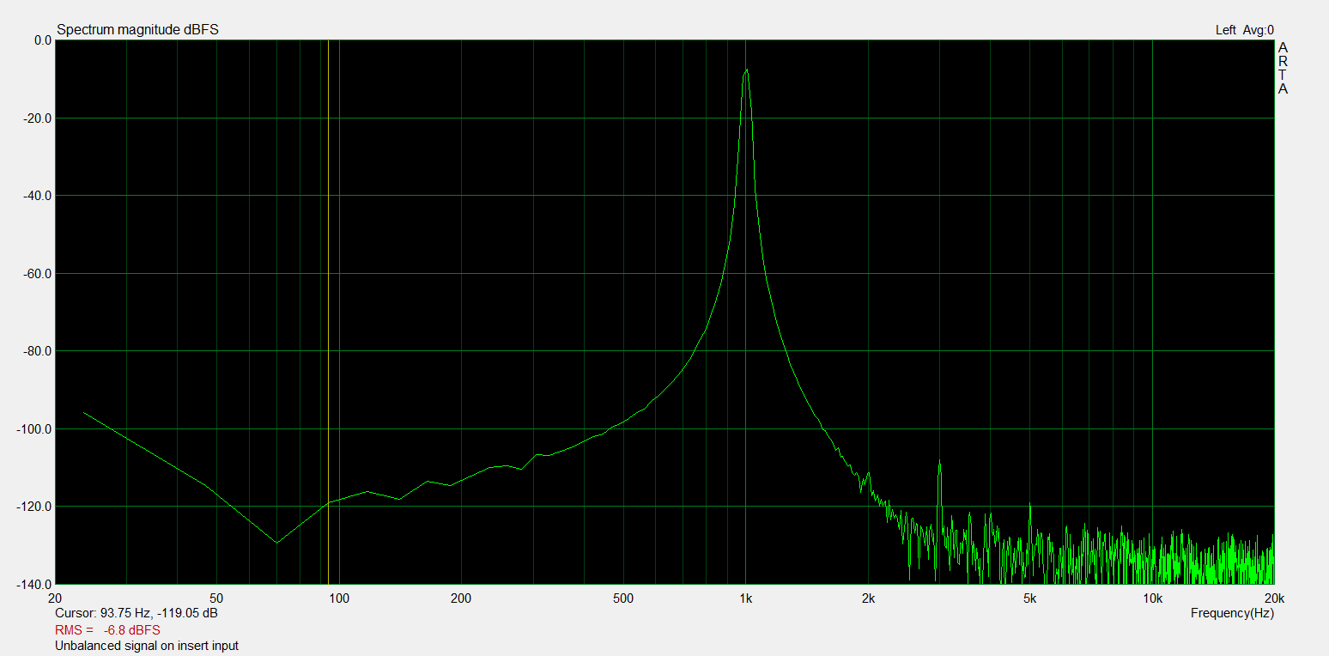Click the red 'RMS = -6.8 dBFS' readout

click(x=107, y=630)
